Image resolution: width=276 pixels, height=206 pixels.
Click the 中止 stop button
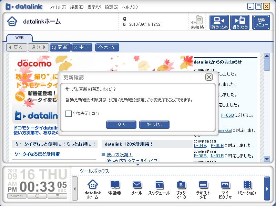click(x=82, y=47)
